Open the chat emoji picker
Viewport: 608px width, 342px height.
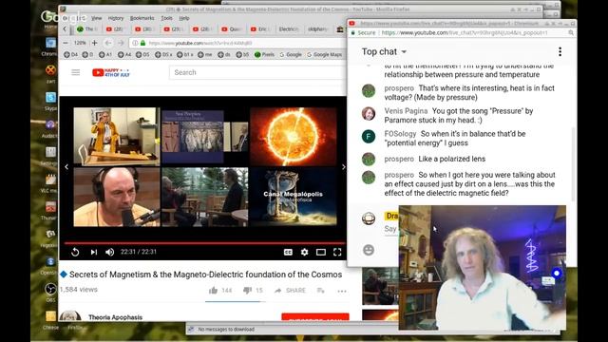pyautogui.click(x=369, y=250)
